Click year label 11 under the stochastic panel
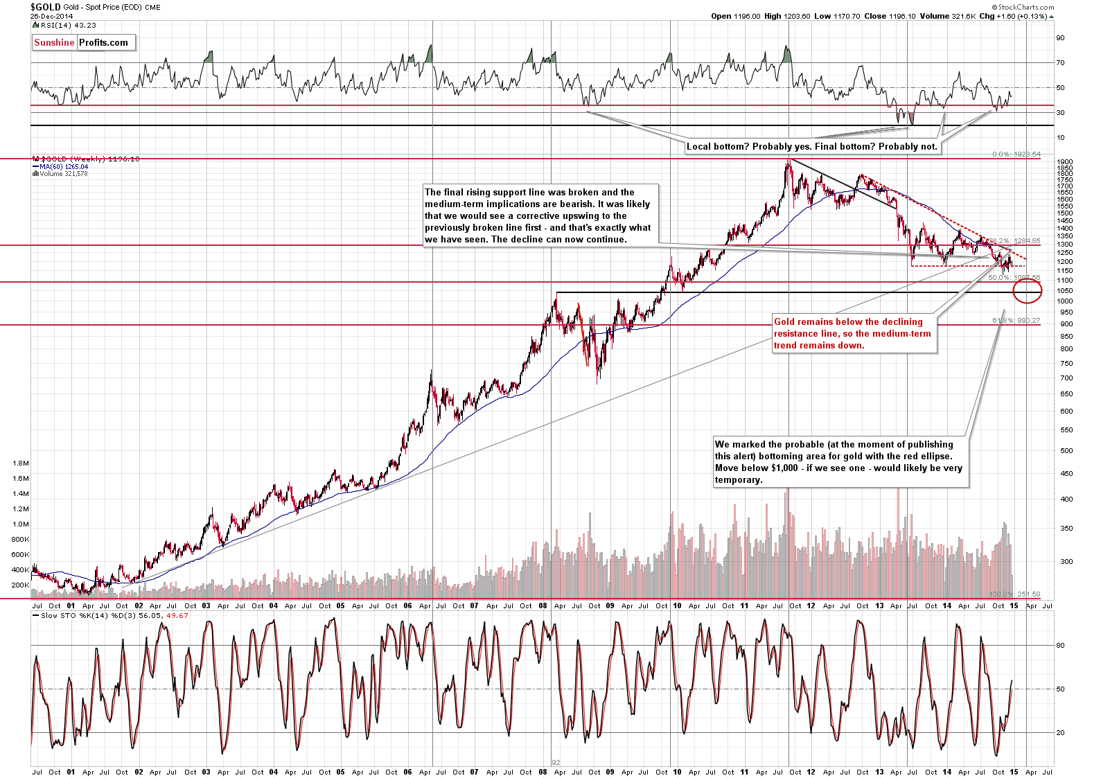Screen dimensions: 1119x778 (744, 772)
